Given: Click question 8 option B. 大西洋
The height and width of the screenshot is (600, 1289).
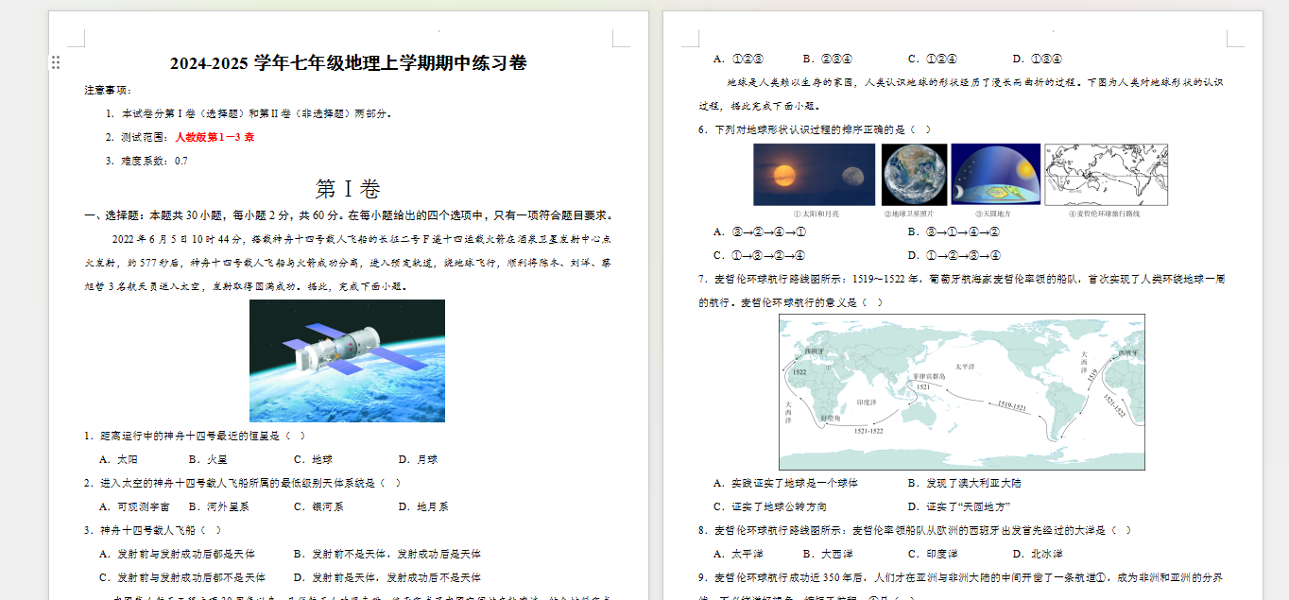Looking at the screenshot, I should click(x=828, y=554).
